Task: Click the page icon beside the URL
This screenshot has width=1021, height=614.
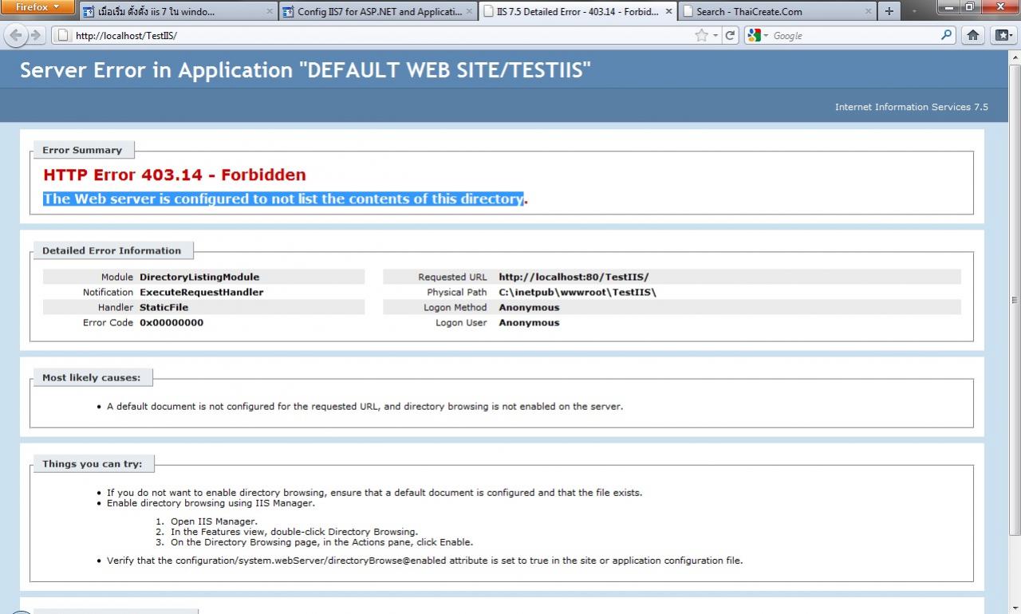Action: (x=63, y=36)
